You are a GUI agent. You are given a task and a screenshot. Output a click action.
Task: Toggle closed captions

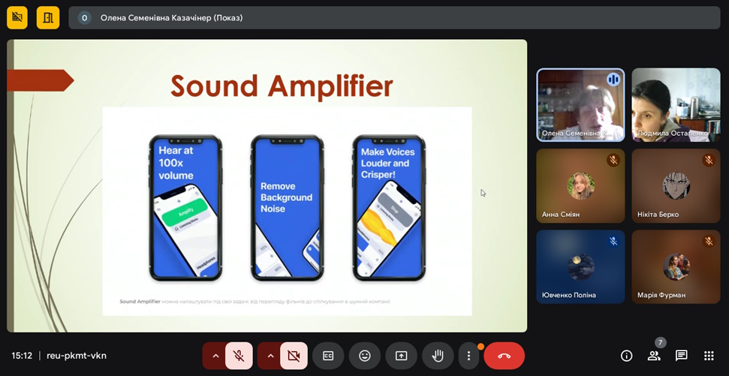point(328,356)
